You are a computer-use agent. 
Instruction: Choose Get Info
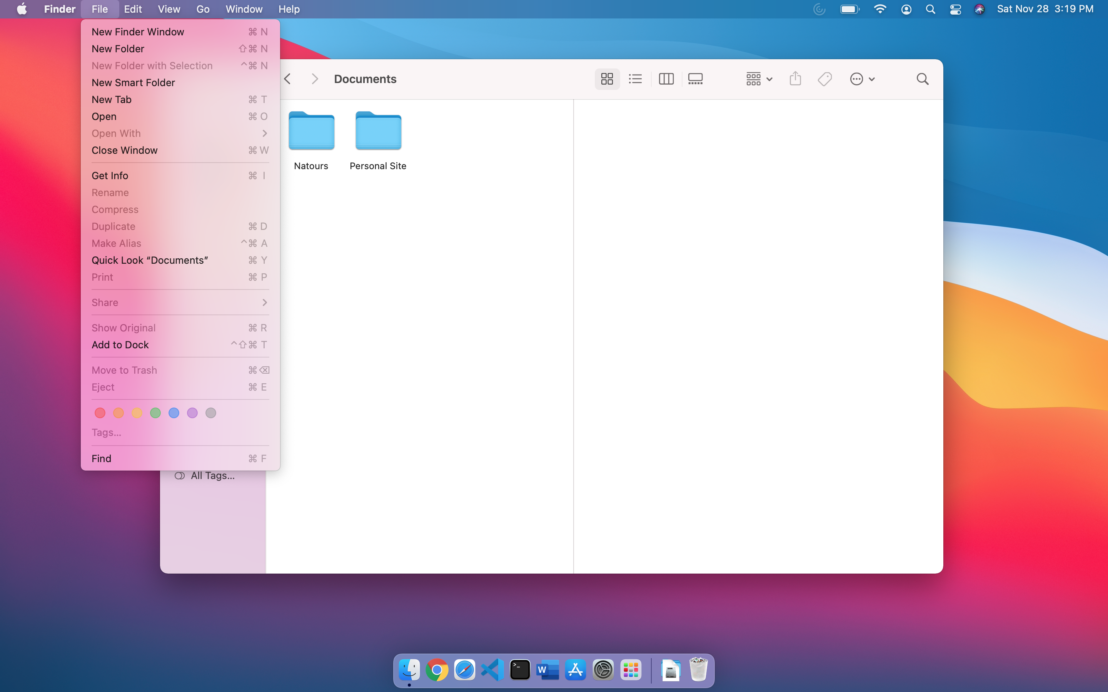pyautogui.click(x=180, y=175)
